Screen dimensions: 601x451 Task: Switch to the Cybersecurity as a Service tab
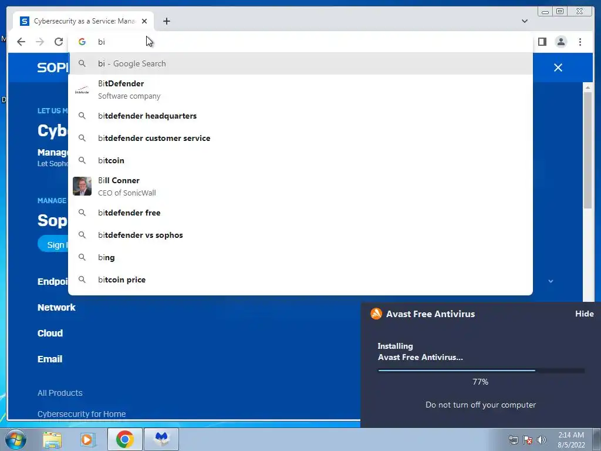tap(83, 21)
